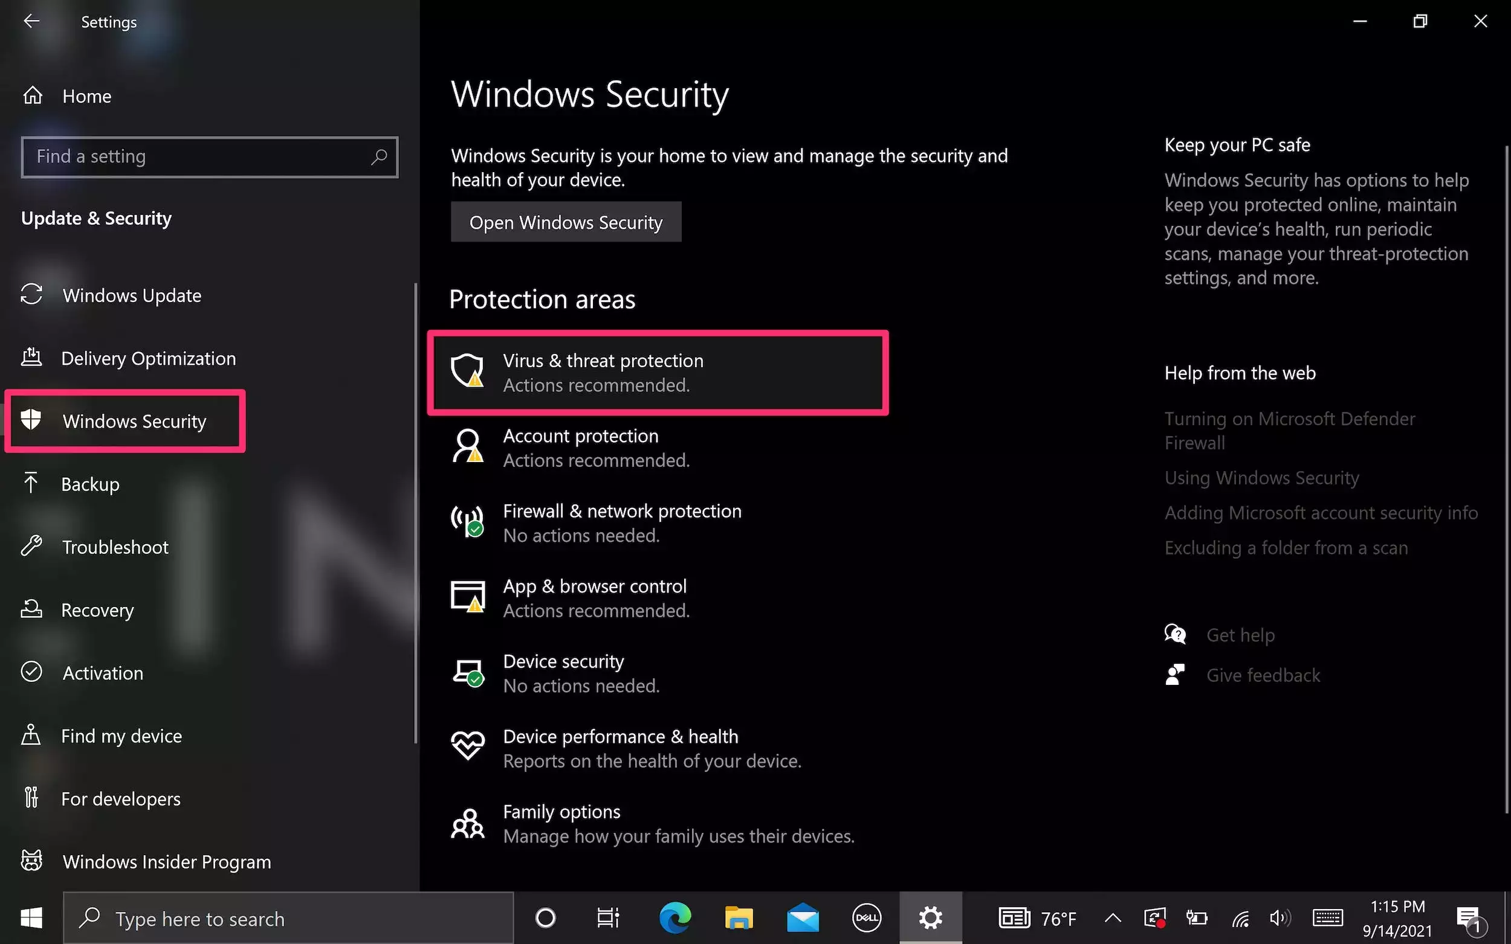Go back using the back arrow
This screenshot has height=944, width=1511.
[31, 21]
